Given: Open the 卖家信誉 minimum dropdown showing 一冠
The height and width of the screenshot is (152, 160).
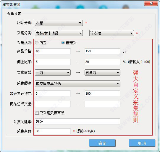Looking at the screenshot, I should 53,72.
